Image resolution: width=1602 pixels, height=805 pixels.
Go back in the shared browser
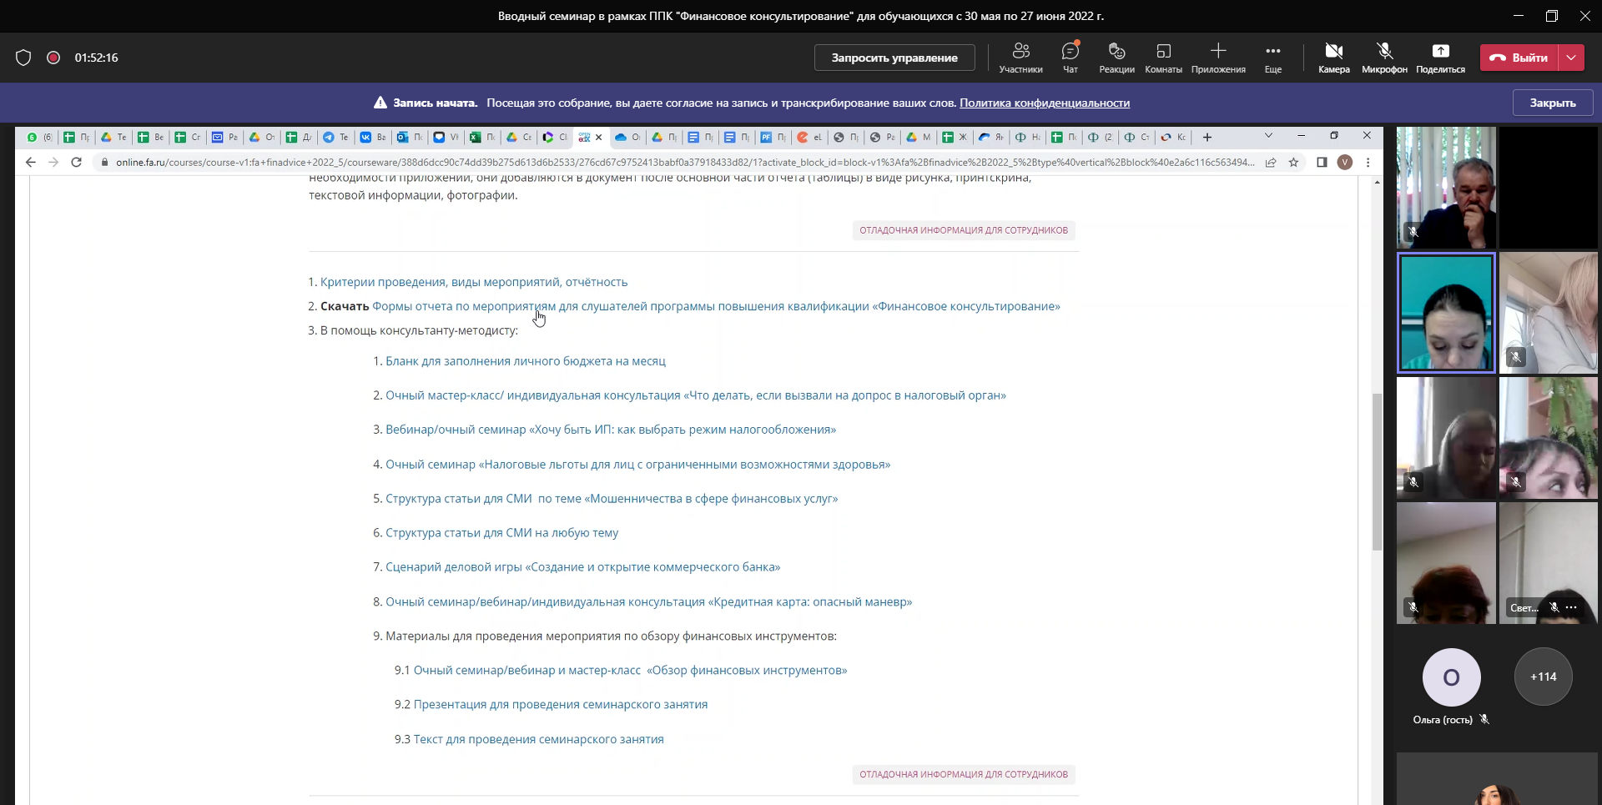tap(31, 162)
